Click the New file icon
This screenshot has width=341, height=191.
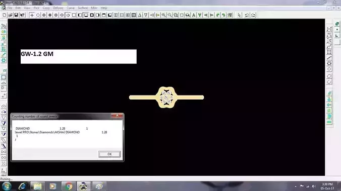pyautogui.click(x=5, y=15)
